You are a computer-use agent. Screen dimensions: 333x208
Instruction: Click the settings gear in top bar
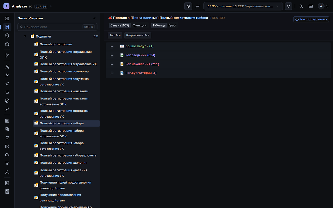[x=188, y=6]
